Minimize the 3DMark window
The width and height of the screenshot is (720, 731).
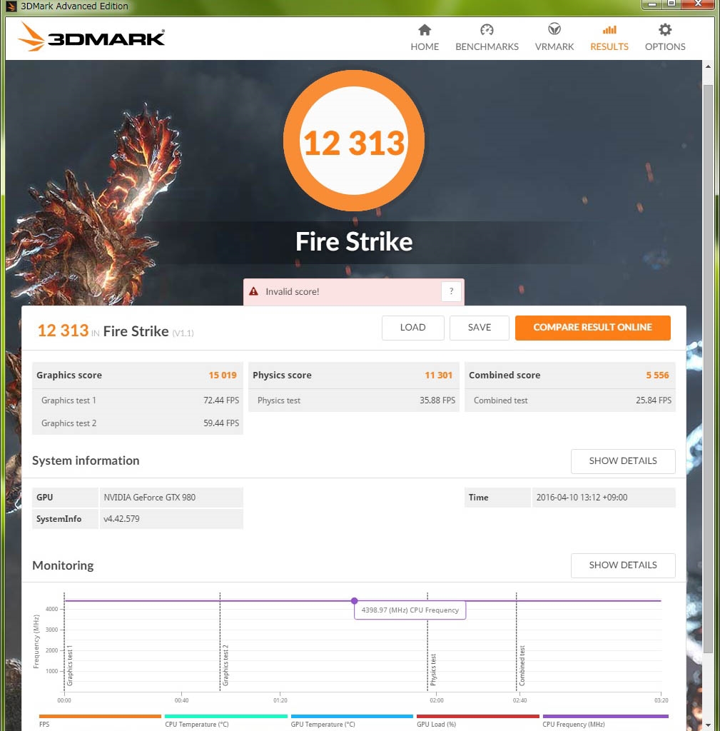coord(651,4)
